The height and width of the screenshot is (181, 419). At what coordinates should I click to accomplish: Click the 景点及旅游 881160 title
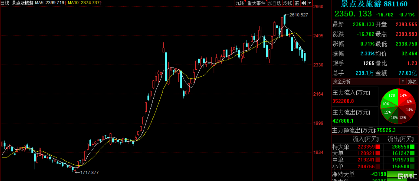[x=374, y=4]
